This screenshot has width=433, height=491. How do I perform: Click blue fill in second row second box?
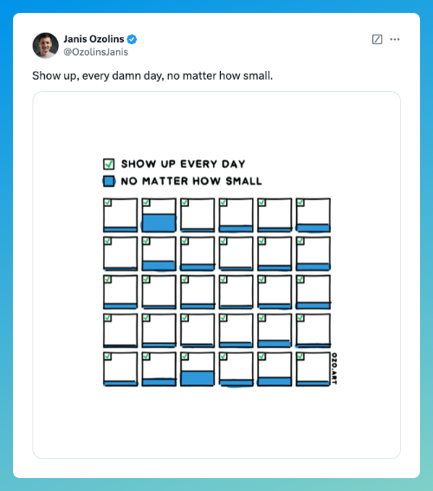tap(158, 266)
